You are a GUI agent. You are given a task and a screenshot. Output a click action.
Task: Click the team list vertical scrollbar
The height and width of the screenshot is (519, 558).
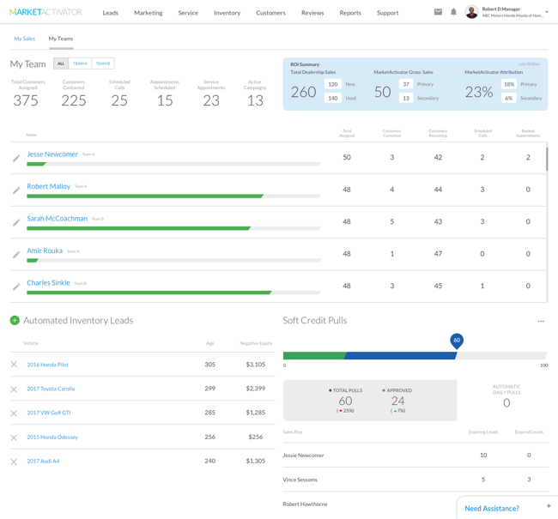(547, 159)
